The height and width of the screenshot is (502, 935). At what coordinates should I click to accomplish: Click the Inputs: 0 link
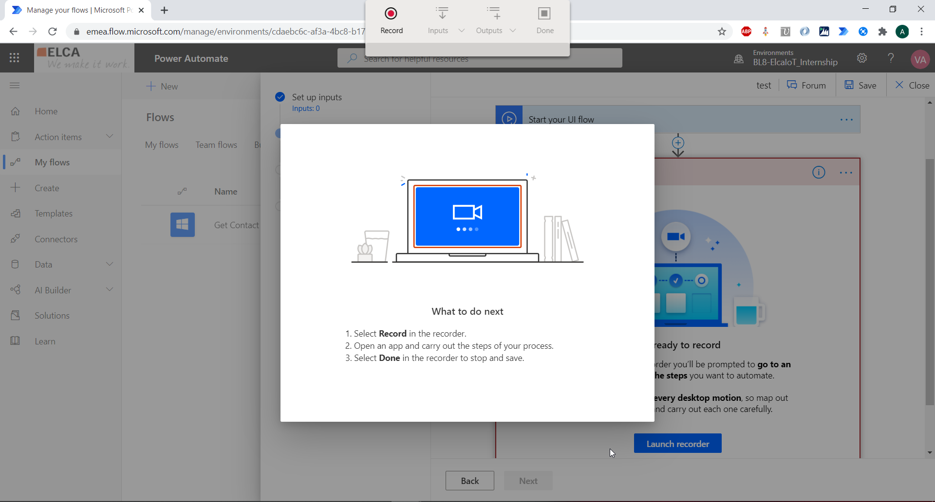point(306,108)
